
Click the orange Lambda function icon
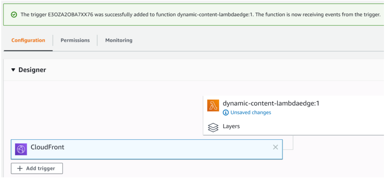[x=213, y=105]
